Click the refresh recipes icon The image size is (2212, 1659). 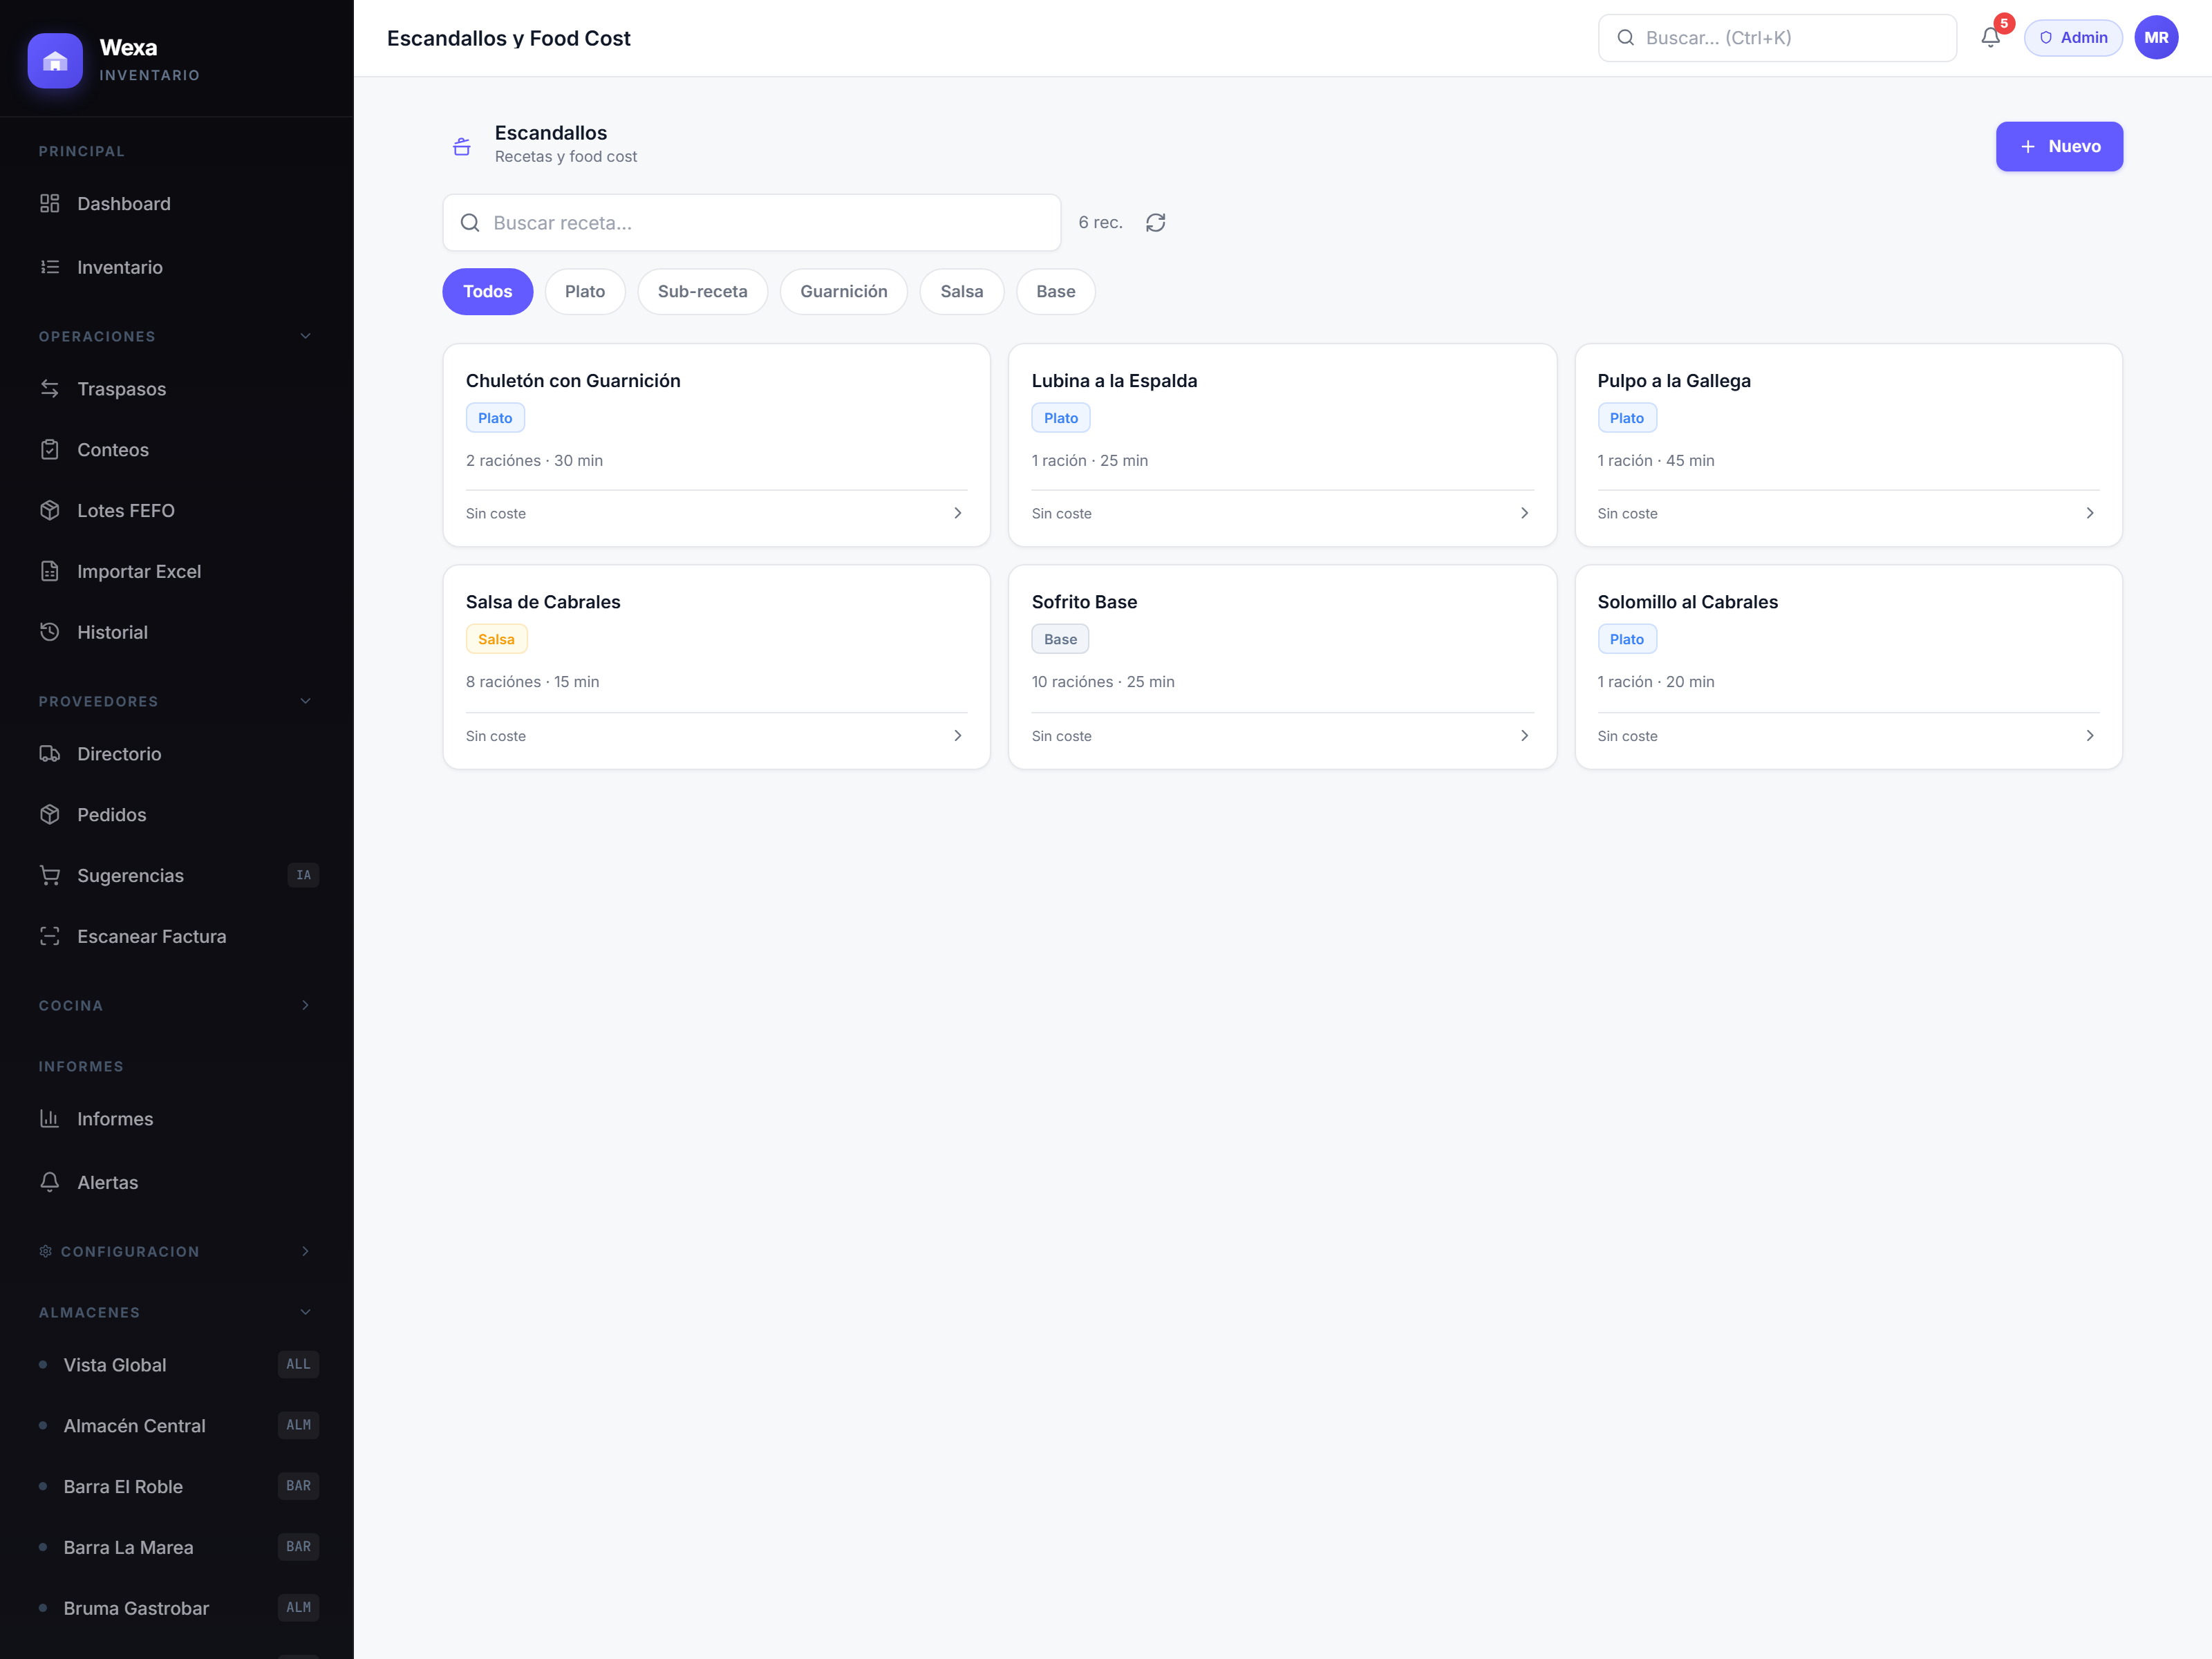click(x=1155, y=222)
